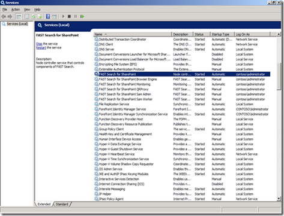The width and height of the screenshot is (284, 216).
Task: Click the scrollbar up arrow
Action: tap(279, 34)
